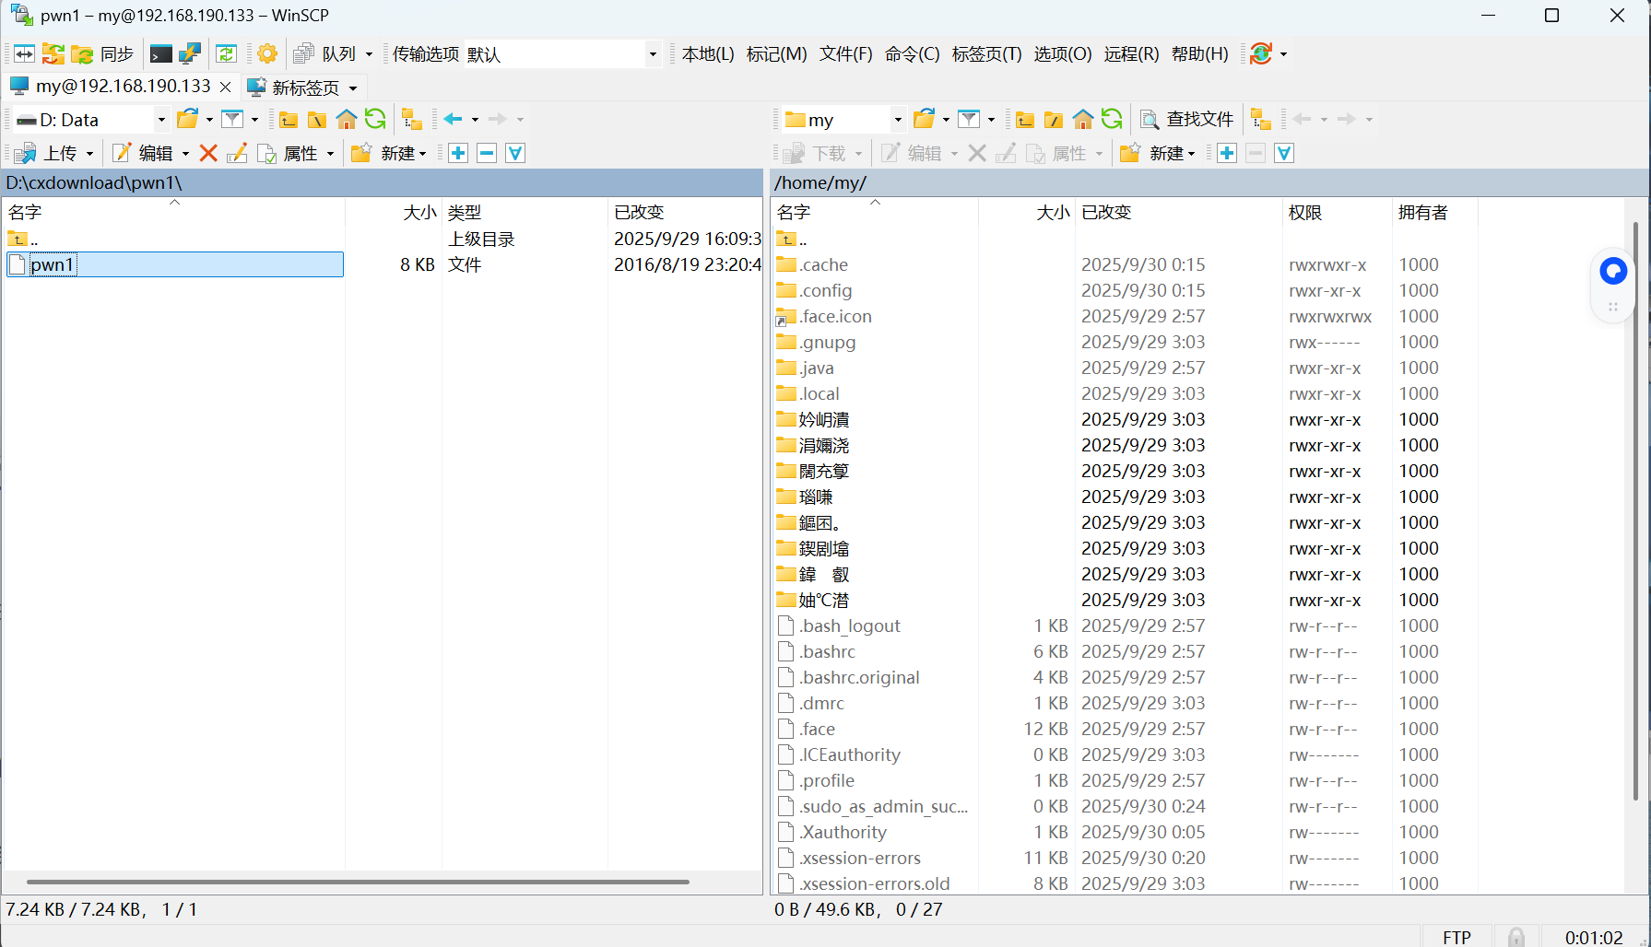
Task: Select the .profile file in remote panel
Action: click(x=827, y=780)
